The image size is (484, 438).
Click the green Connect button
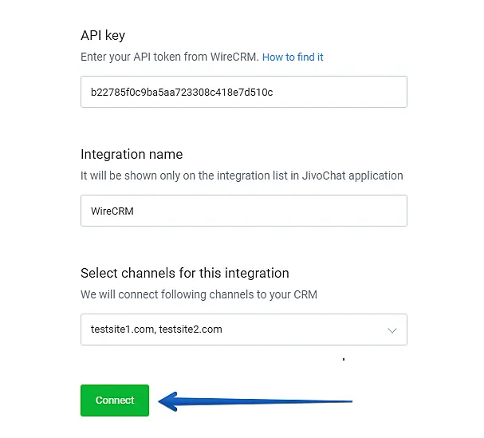point(114,401)
